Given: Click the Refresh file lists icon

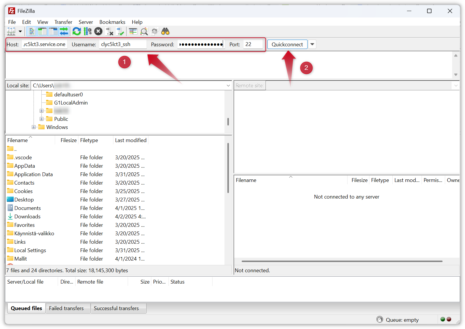Looking at the screenshot, I should [x=77, y=31].
